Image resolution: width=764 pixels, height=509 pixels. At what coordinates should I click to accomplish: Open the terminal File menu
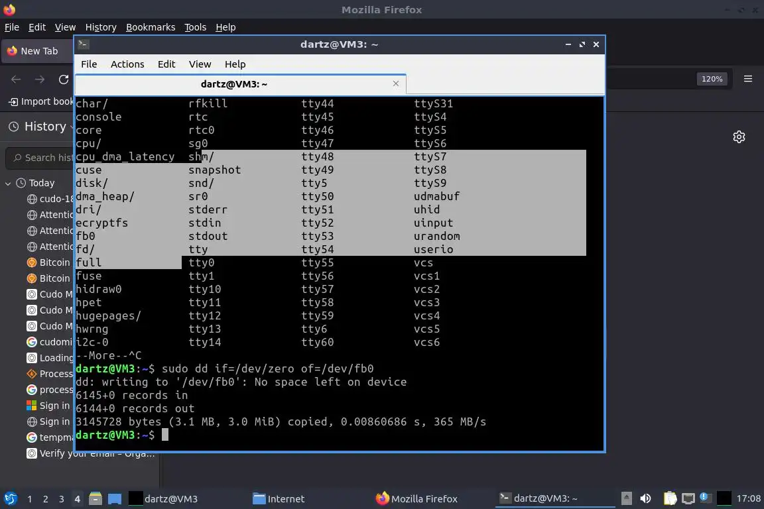pyautogui.click(x=89, y=64)
